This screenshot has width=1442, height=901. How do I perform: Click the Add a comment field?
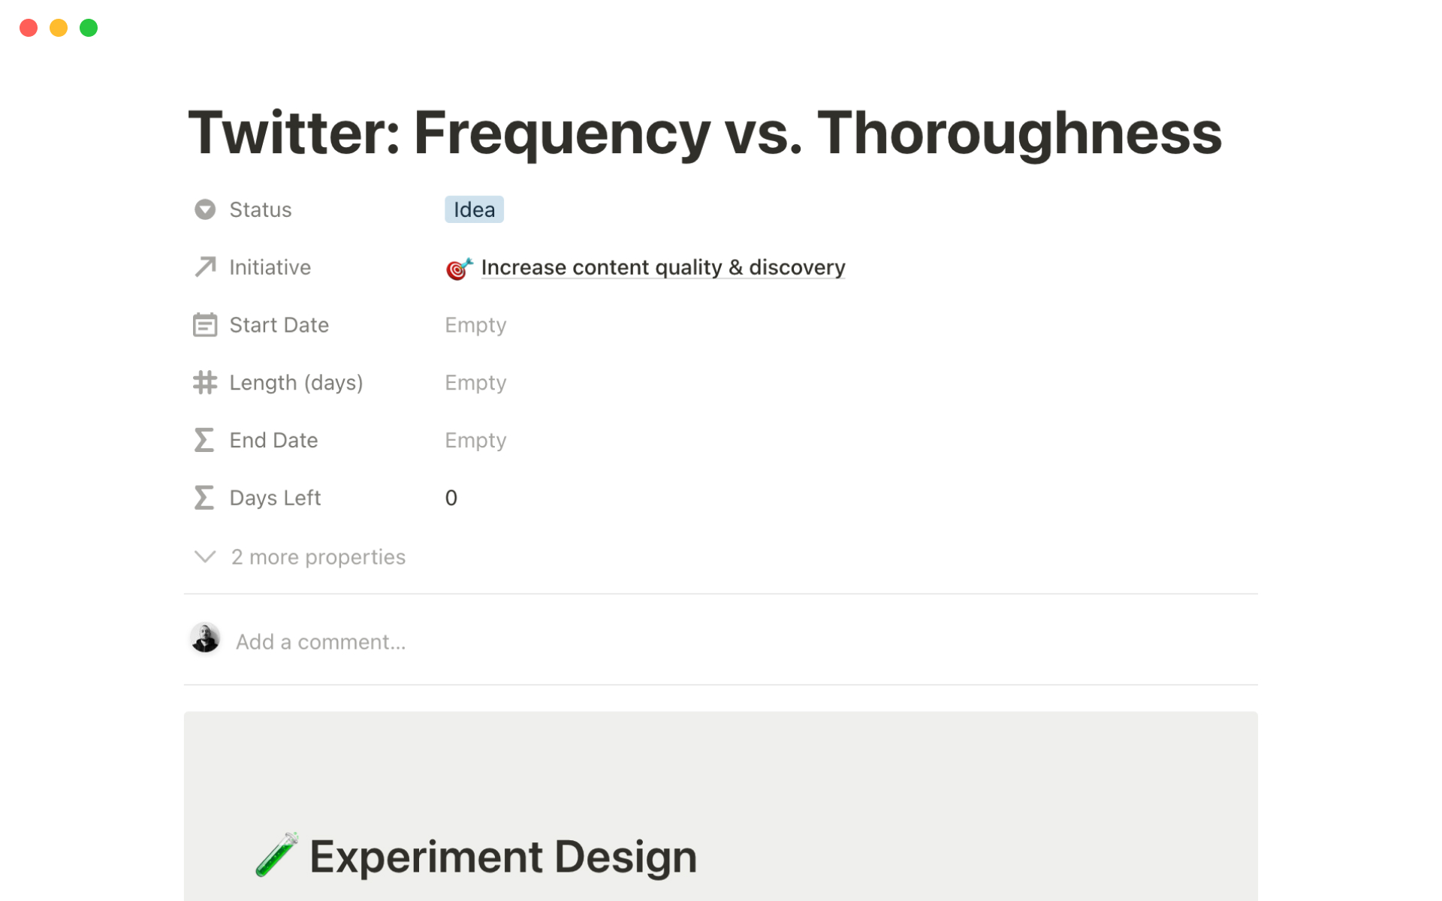coord(321,642)
